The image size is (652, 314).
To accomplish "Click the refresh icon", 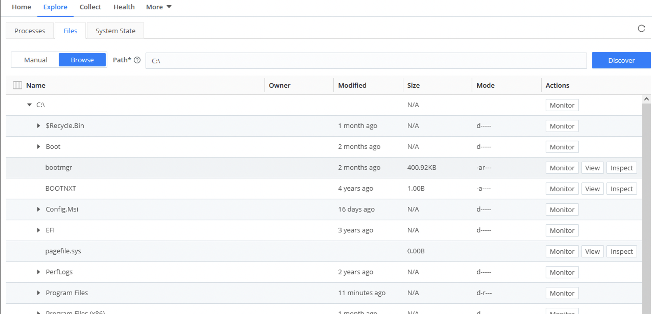I will pyautogui.click(x=642, y=29).
